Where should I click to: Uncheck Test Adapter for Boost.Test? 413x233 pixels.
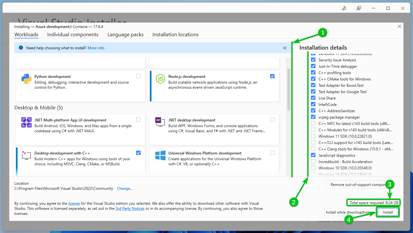click(313, 85)
